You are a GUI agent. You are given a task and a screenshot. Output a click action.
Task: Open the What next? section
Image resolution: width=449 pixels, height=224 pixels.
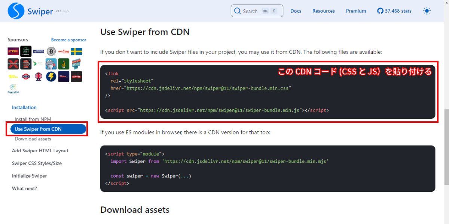(24, 189)
